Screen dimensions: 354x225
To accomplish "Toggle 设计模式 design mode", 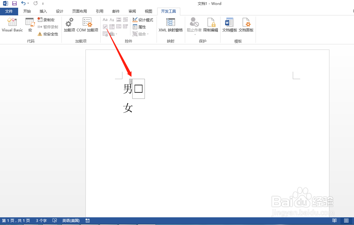I will pyautogui.click(x=143, y=20).
